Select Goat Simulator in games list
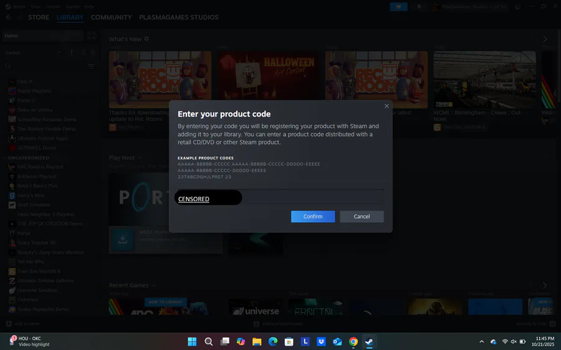Image resolution: width=561 pixels, height=350 pixels. point(34,204)
